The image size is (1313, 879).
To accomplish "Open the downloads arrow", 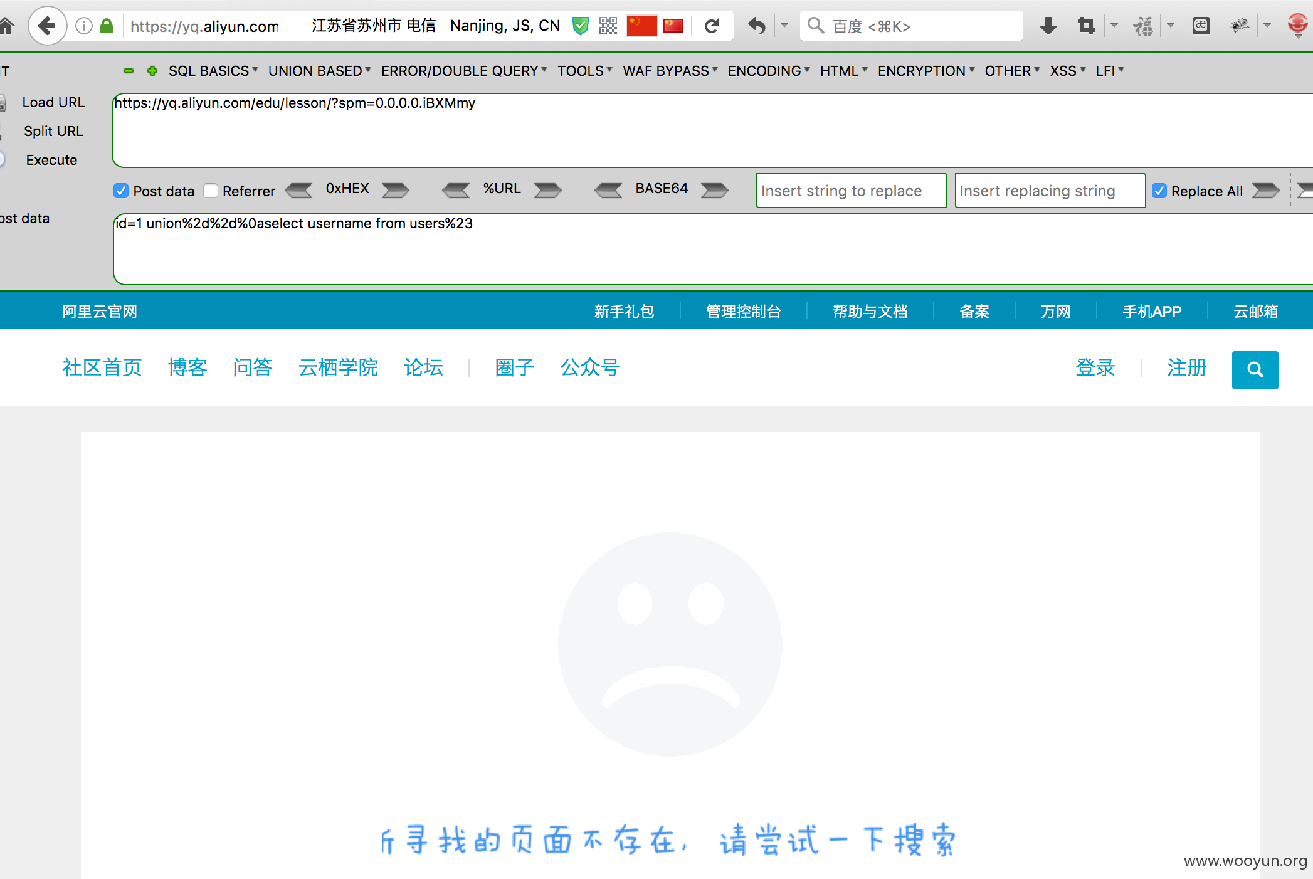I will coord(1048,26).
